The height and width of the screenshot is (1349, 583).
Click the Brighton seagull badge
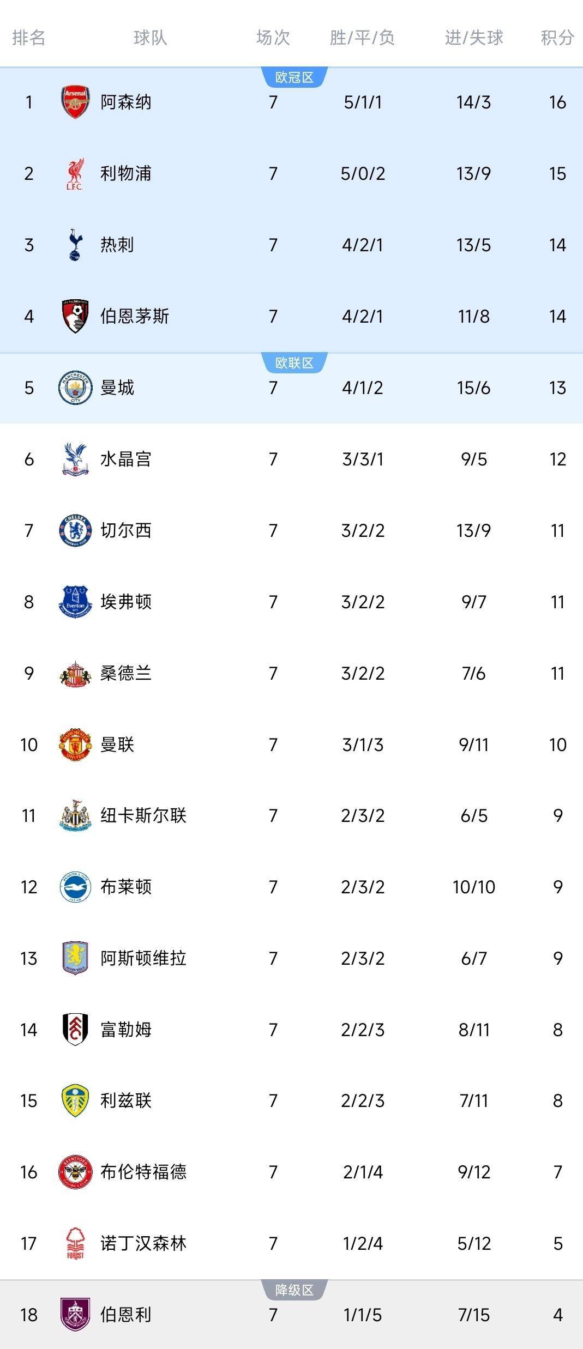click(x=75, y=887)
